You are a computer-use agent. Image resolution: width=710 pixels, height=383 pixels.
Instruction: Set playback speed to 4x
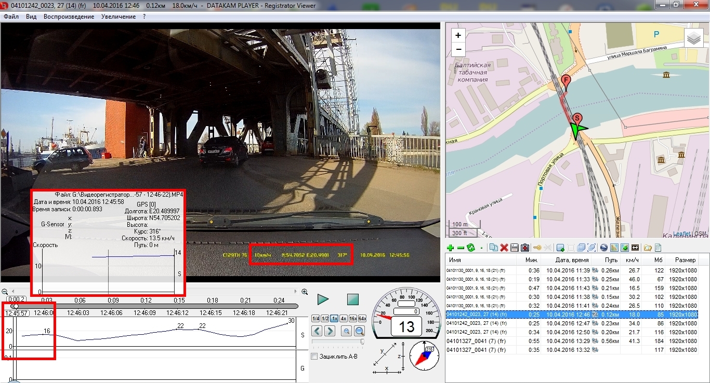[x=343, y=319]
